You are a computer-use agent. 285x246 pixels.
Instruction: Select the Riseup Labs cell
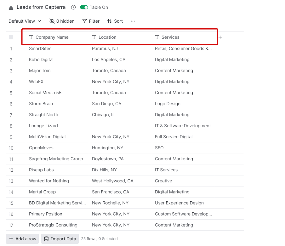pyautogui.click(x=57, y=170)
